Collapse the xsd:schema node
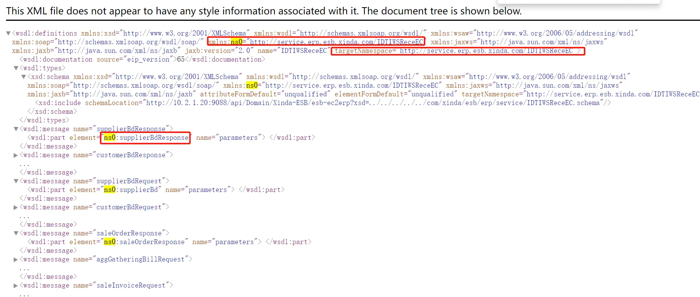 coord(23,77)
